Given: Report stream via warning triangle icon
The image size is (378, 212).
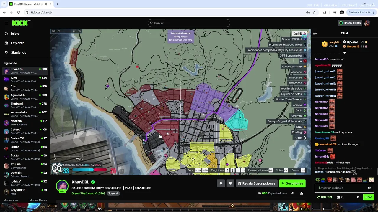Looking at the screenshot, I should point(302,193).
